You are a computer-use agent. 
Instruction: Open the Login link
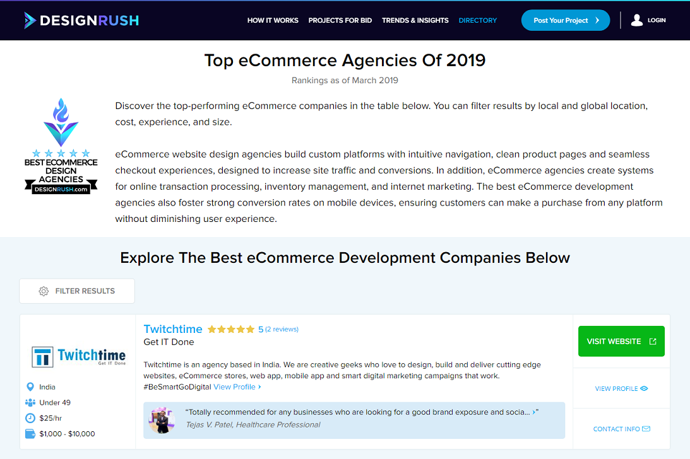tap(657, 20)
